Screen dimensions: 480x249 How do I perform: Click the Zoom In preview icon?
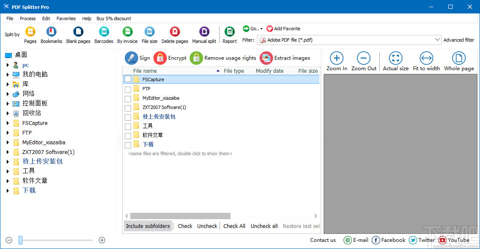(336, 58)
